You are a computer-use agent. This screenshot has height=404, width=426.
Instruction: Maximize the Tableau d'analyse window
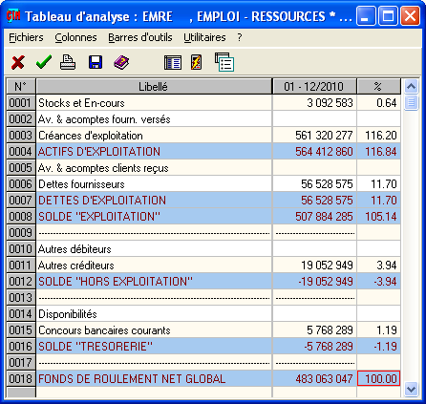pos(388,15)
